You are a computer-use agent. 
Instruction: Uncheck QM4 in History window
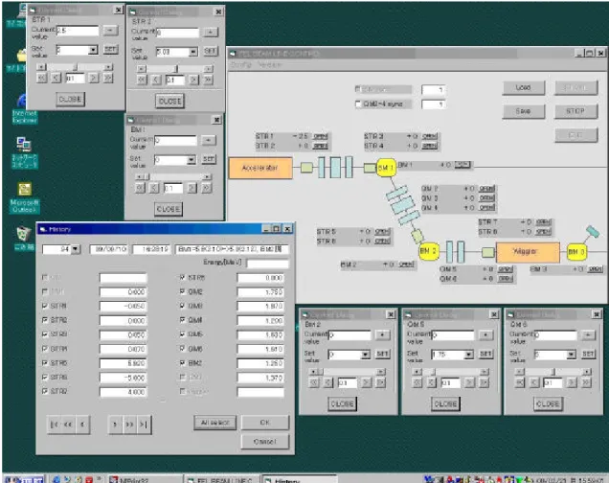182,320
